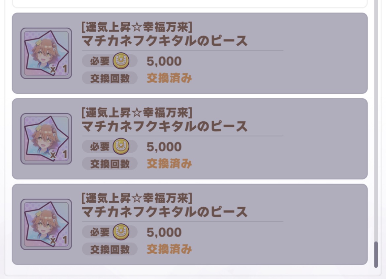Click 交換済み status in the bottom card
The height and width of the screenshot is (279, 386).
pyautogui.click(x=169, y=249)
